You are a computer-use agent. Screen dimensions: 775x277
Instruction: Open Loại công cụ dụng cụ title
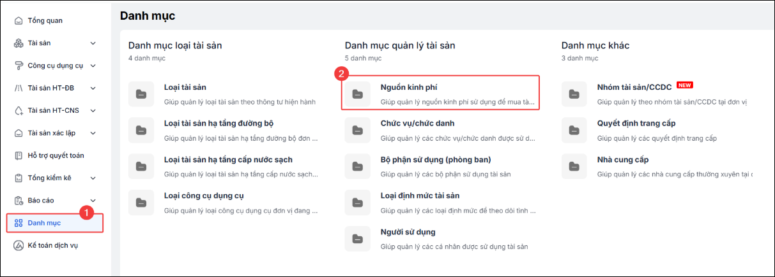click(x=204, y=196)
